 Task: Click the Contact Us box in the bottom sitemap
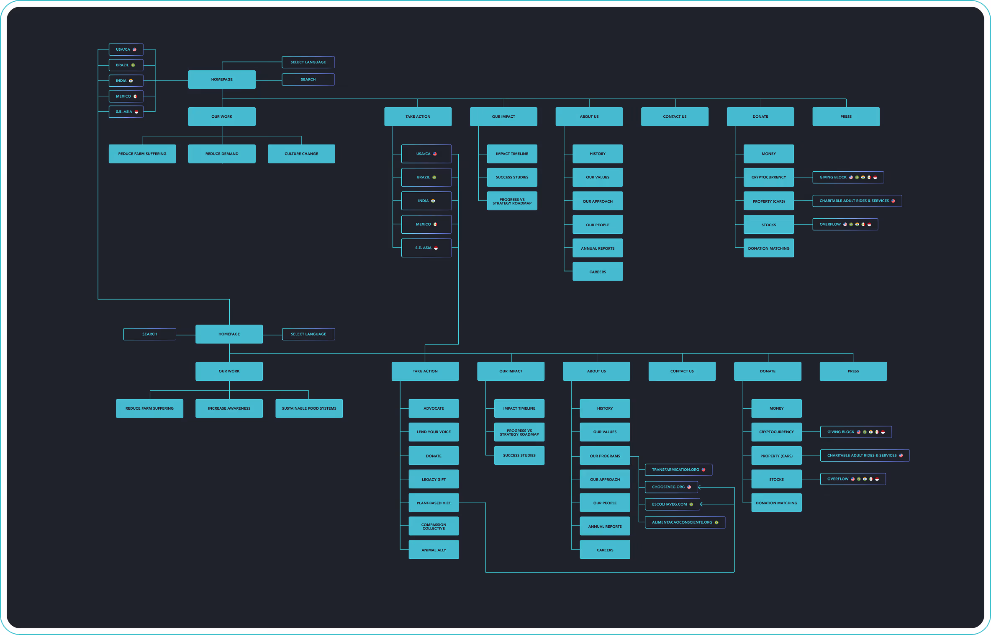[682, 371]
